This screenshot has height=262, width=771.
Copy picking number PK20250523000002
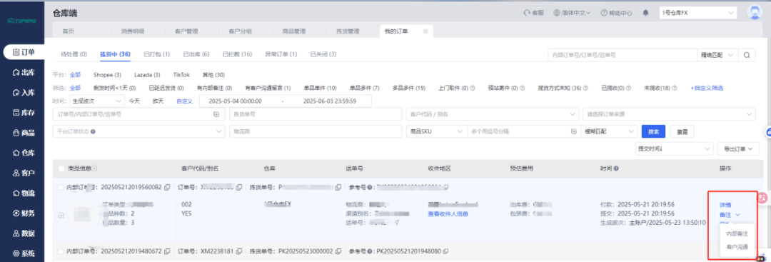pos(338,251)
